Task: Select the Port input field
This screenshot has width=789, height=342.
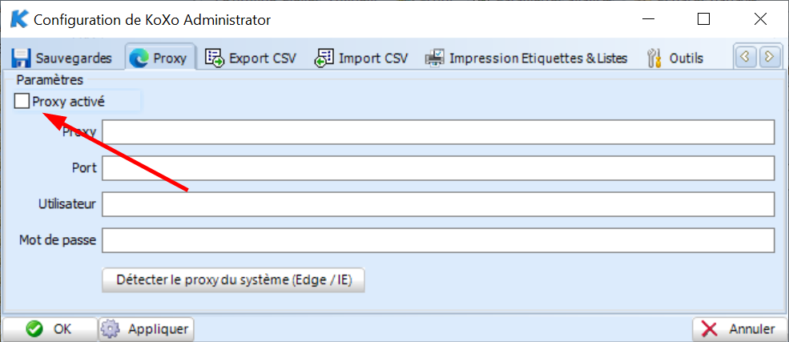Action: pyautogui.click(x=438, y=168)
